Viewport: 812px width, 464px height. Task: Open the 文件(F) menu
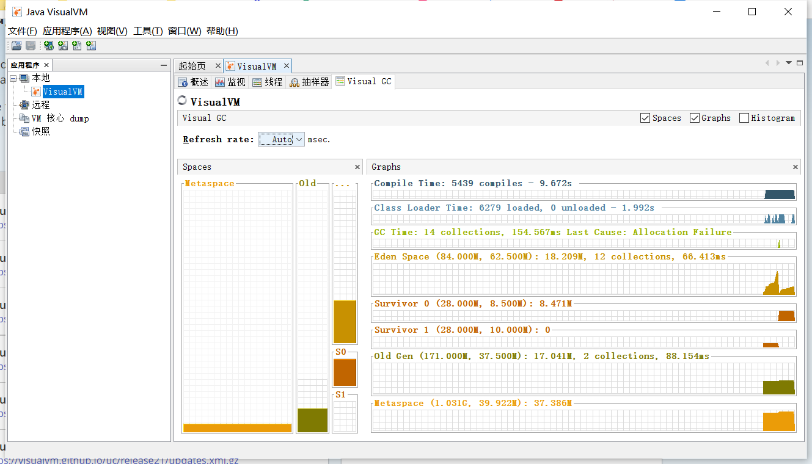(23, 31)
